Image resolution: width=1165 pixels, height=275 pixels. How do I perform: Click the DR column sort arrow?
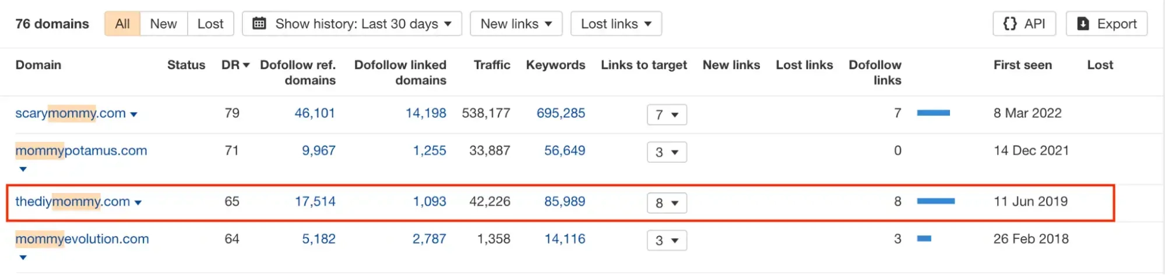(x=246, y=65)
